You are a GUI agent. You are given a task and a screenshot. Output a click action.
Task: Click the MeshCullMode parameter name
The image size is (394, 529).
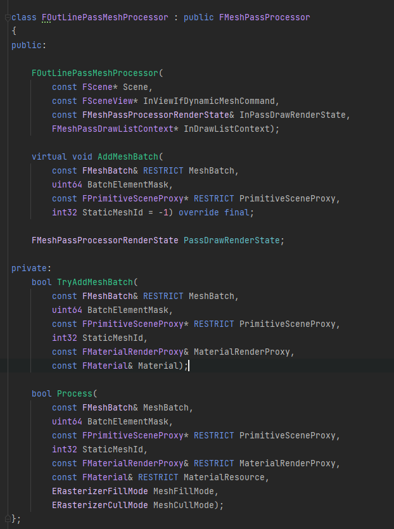click(x=186, y=505)
